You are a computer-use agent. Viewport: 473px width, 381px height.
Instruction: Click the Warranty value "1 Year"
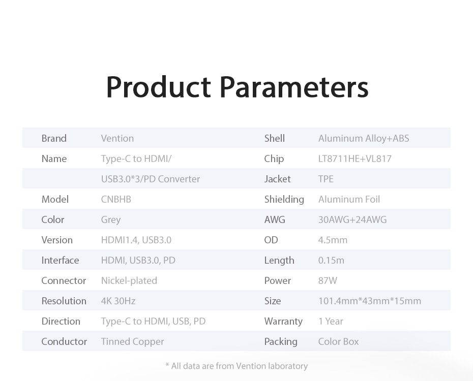[331, 321]
